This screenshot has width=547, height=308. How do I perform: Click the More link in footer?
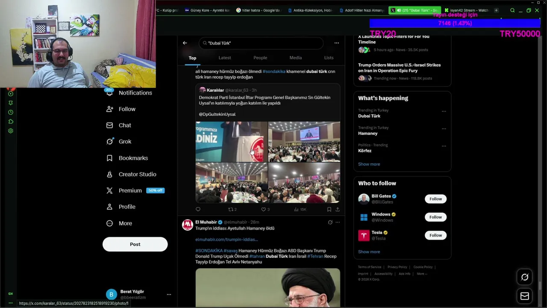coord(422,274)
